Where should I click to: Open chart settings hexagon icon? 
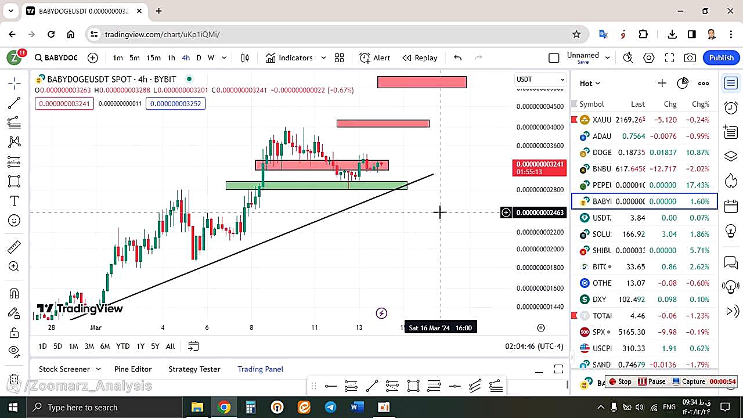(x=649, y=58)
